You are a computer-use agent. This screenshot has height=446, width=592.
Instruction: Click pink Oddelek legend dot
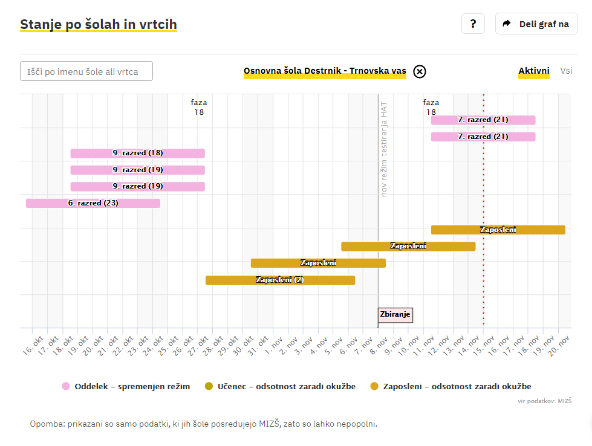(x=66, y=386)
